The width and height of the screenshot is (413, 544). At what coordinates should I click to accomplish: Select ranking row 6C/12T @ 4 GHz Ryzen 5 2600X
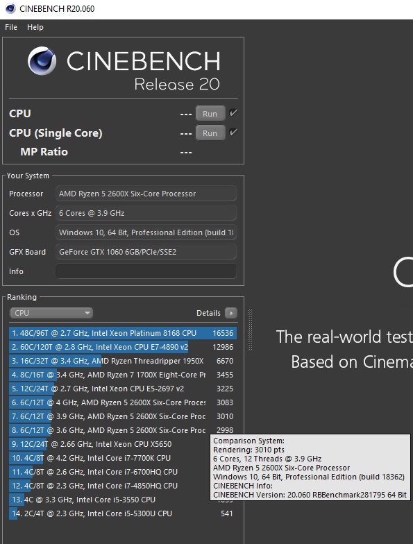[x=123, y=402]
